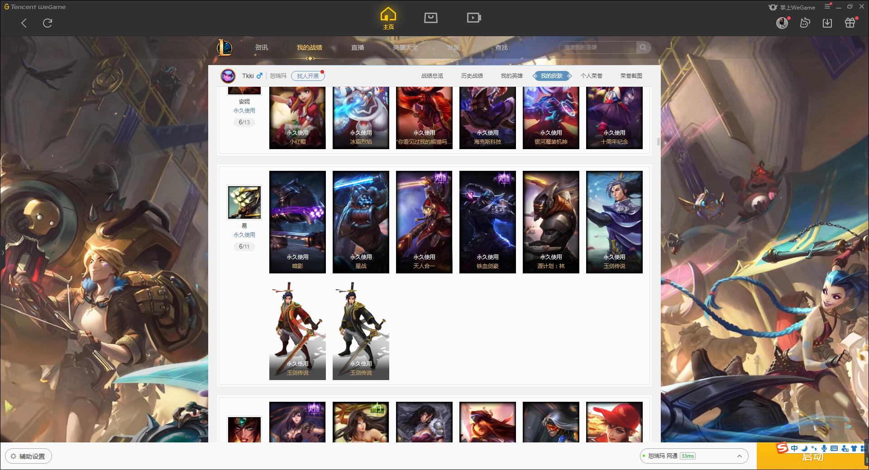Open the 小红帽 skin card
This screenshot has height=470, width=869.
(297, 118)
